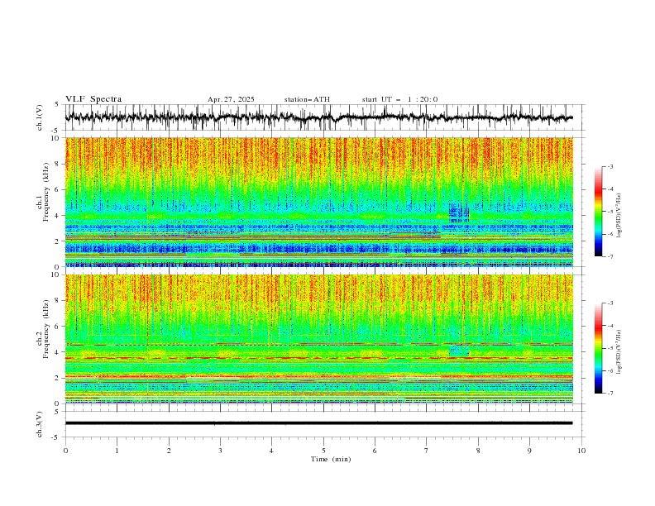Click the "VLF Spectra" title text

point(93,99)
